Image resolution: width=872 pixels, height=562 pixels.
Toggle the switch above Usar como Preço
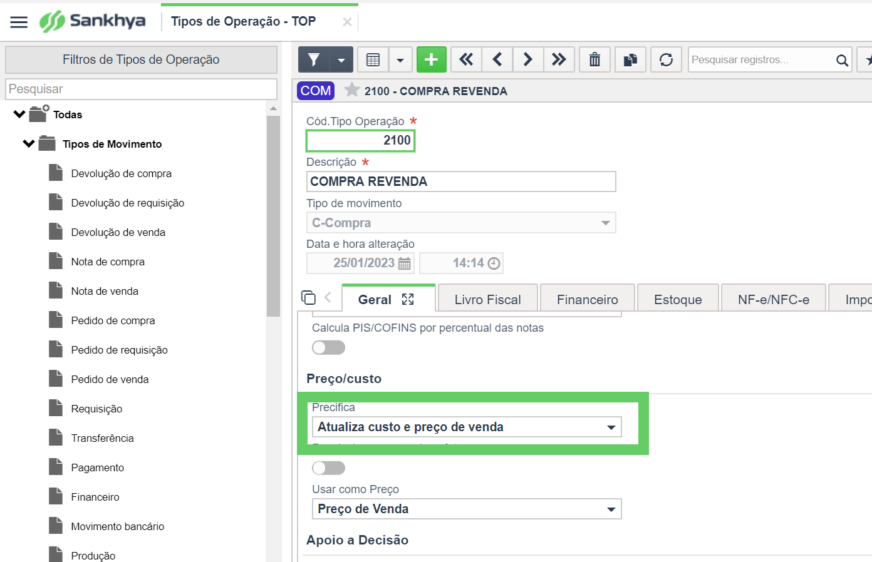click(329, 468)
